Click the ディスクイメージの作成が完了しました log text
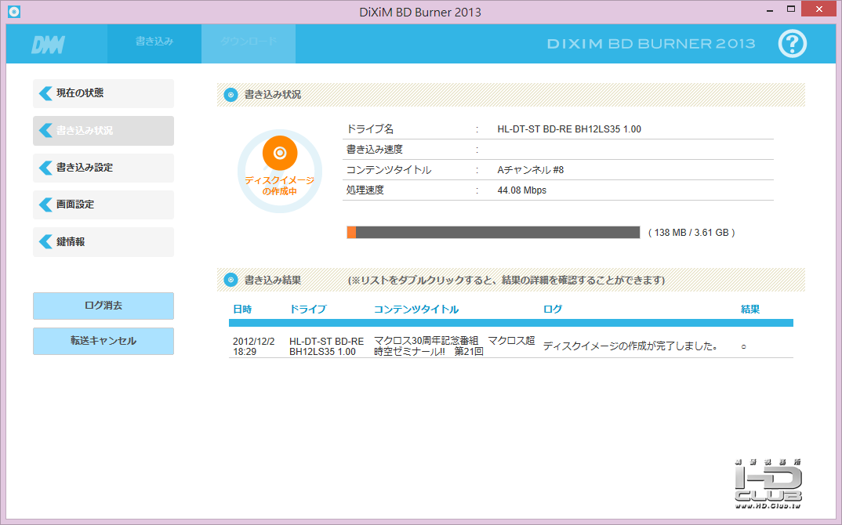 [630, 346]
